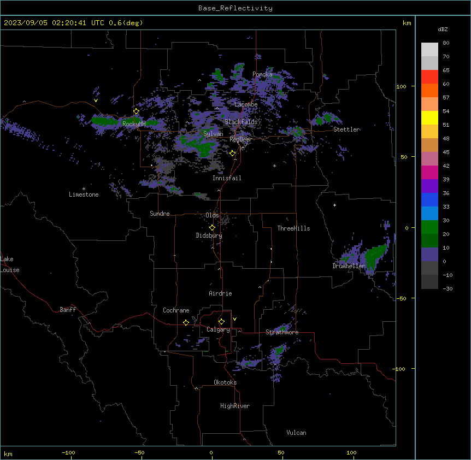Click the yellow station marker above Didsbury

tap(212, 228)
